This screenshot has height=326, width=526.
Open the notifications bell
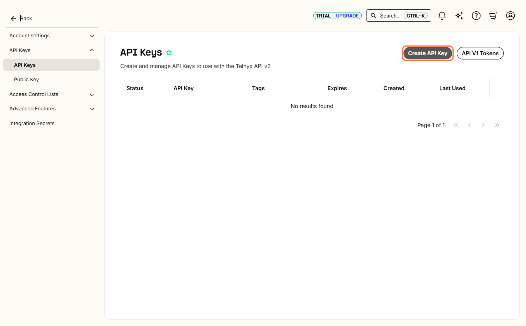442,16
